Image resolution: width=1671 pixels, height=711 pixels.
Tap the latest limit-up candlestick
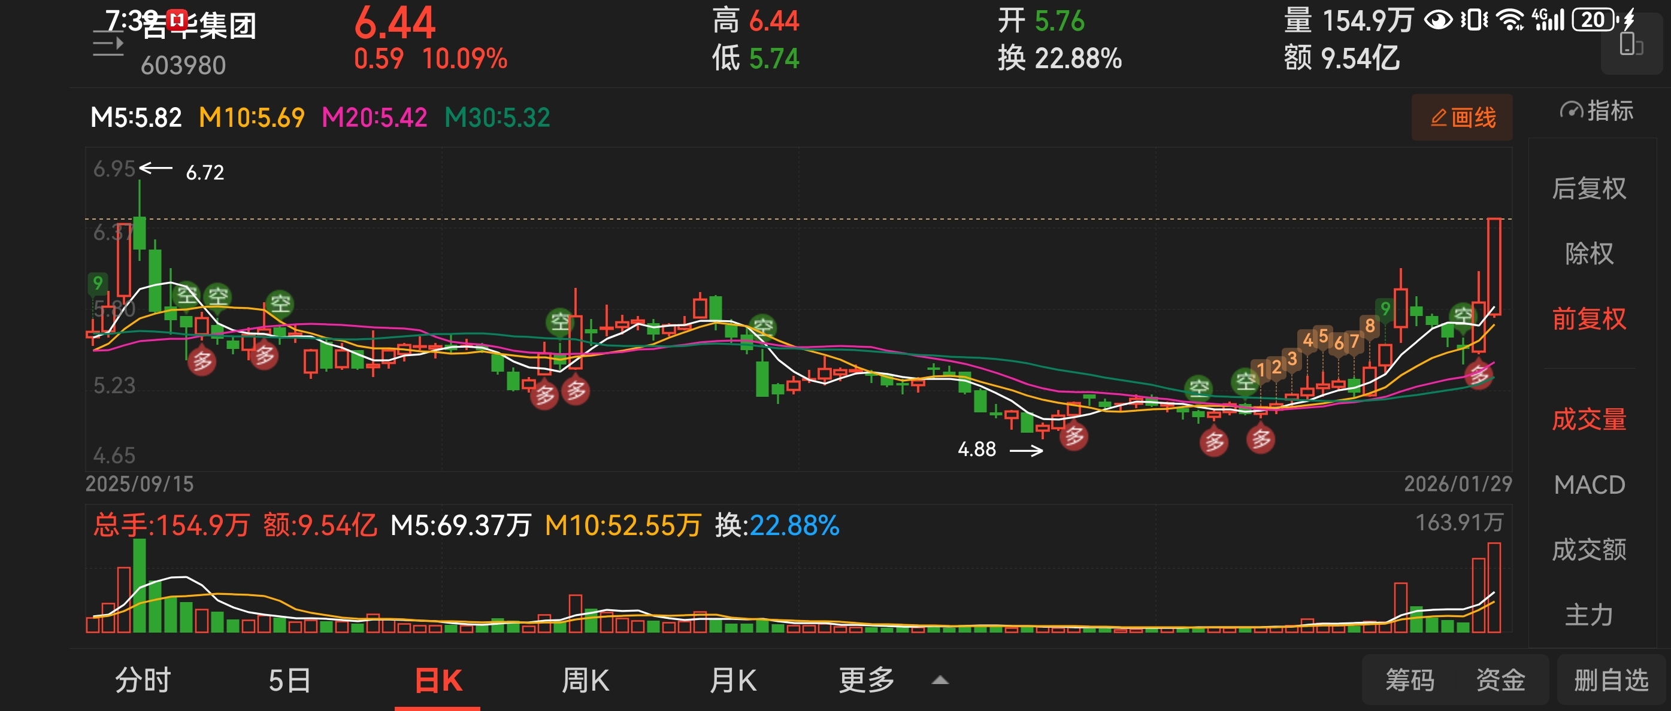click(x=1494, y=266)
